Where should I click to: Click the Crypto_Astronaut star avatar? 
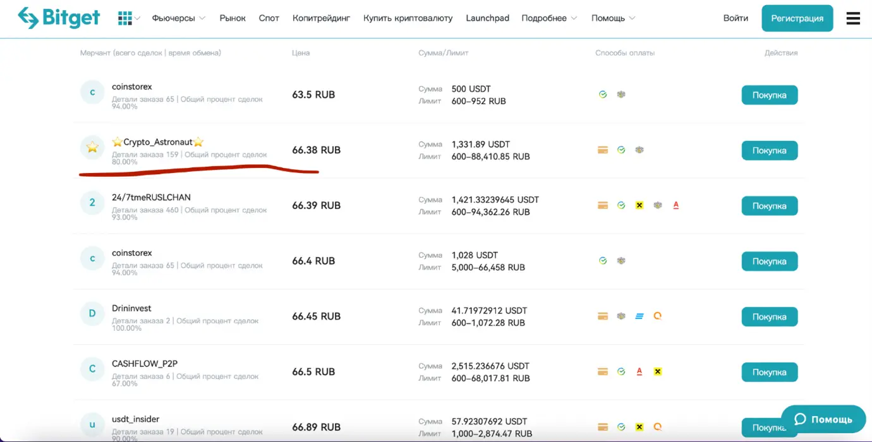click(x=92, y=148)
